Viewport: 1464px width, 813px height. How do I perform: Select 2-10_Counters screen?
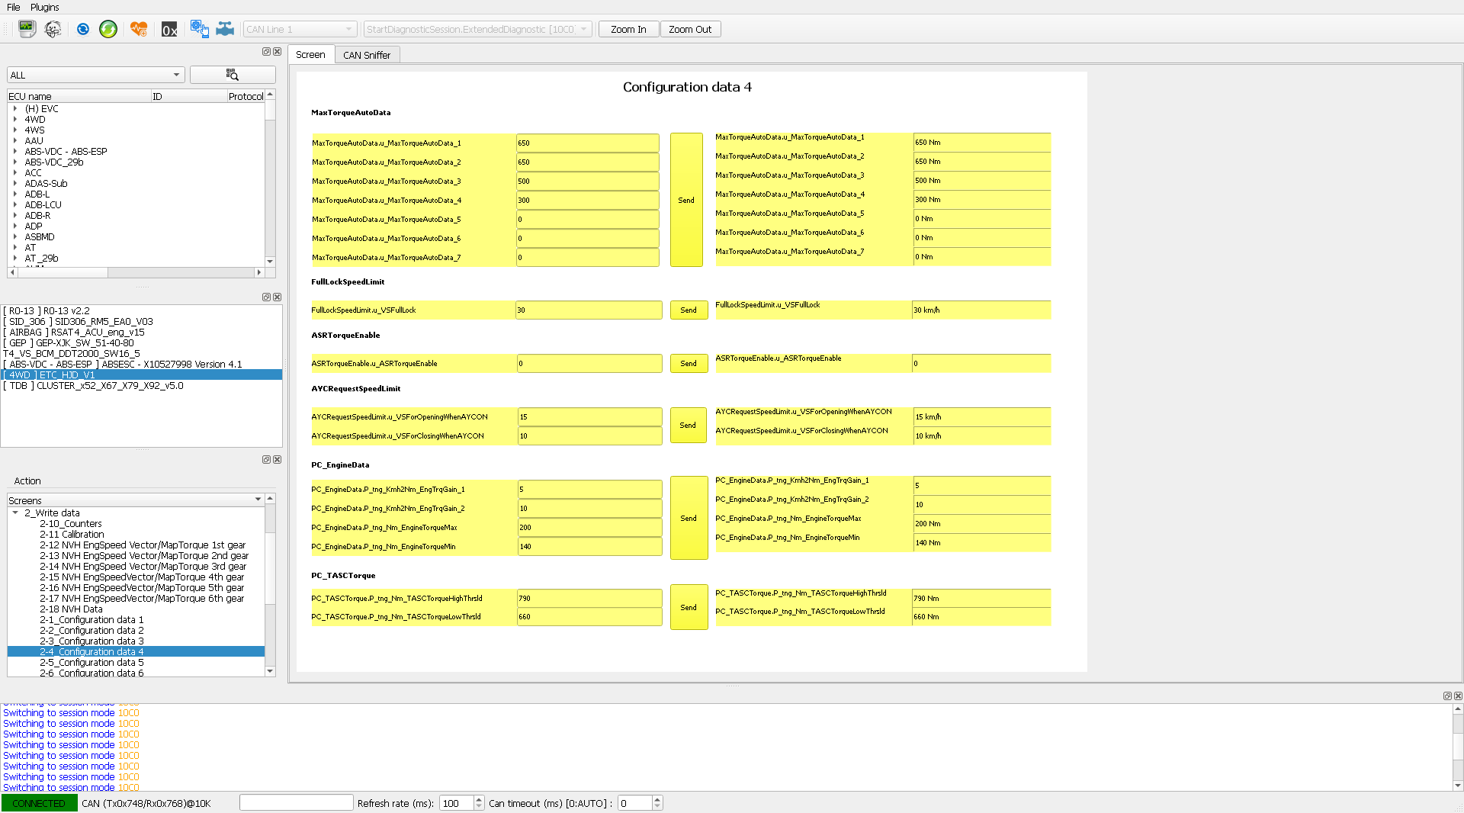71,524
